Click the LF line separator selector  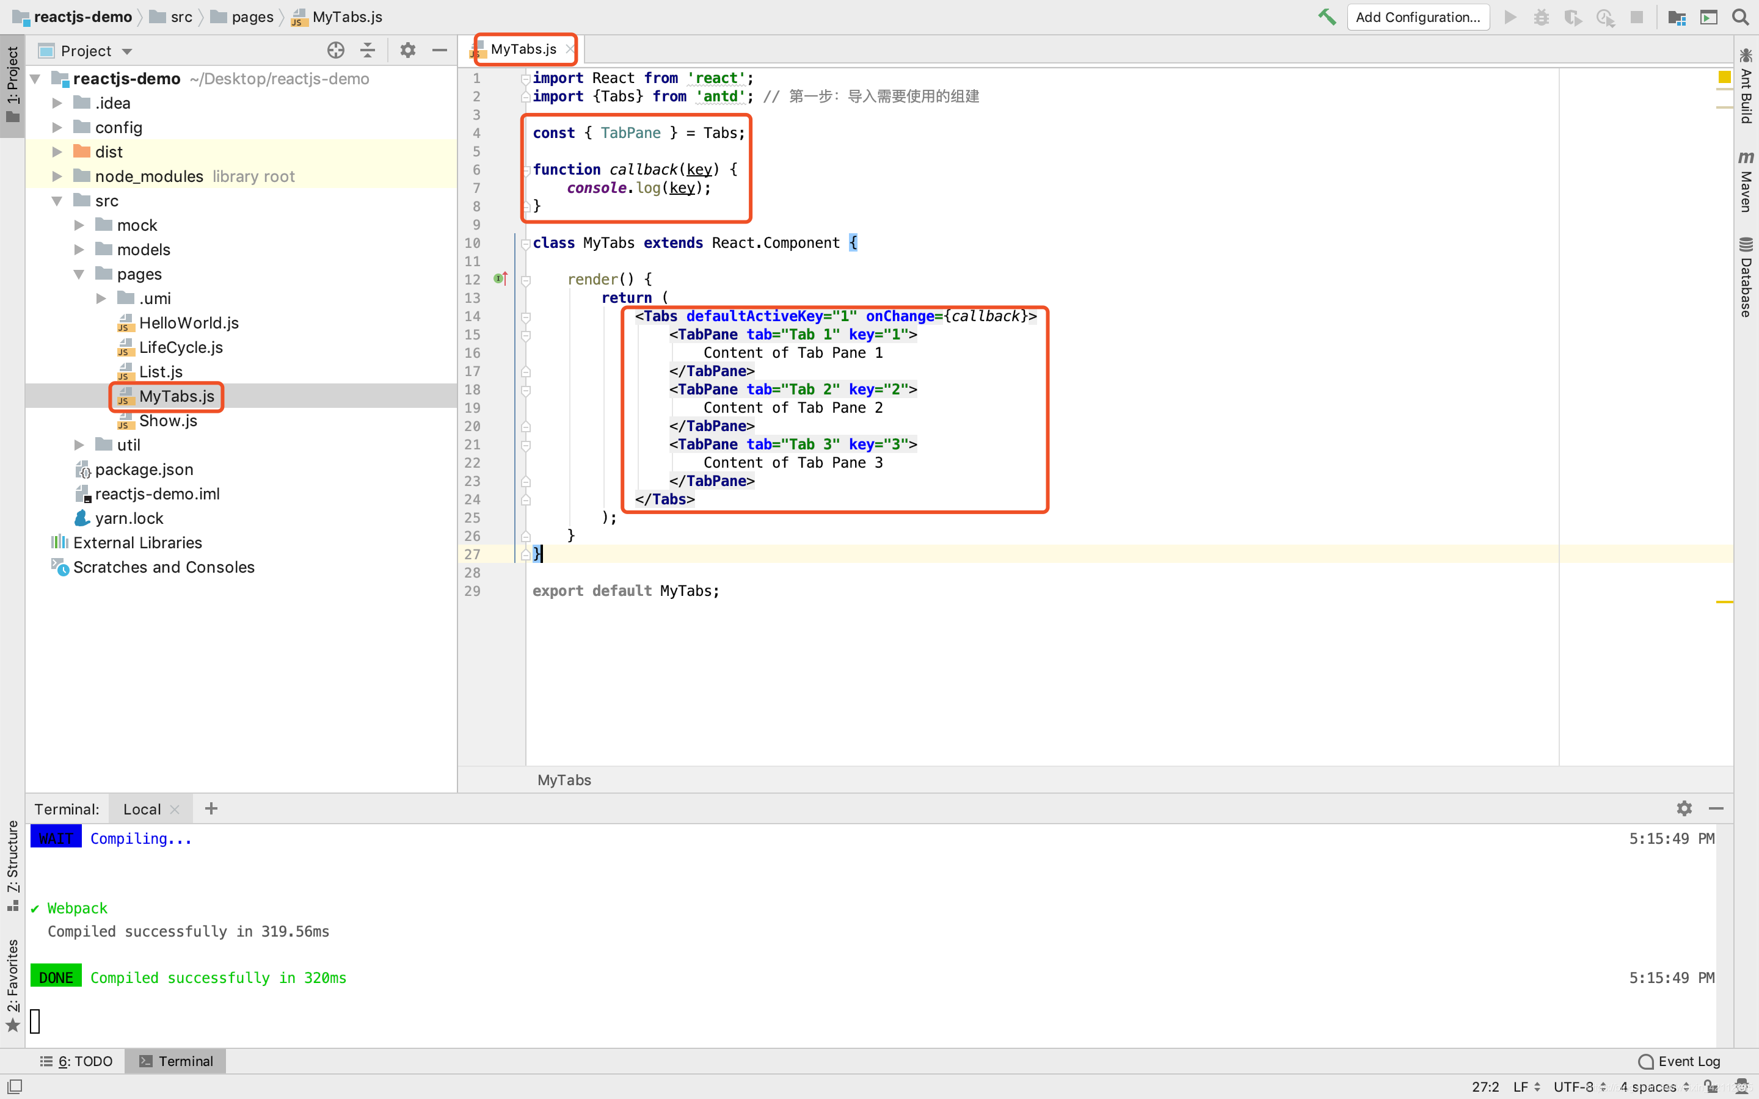pos(1526,1087)
